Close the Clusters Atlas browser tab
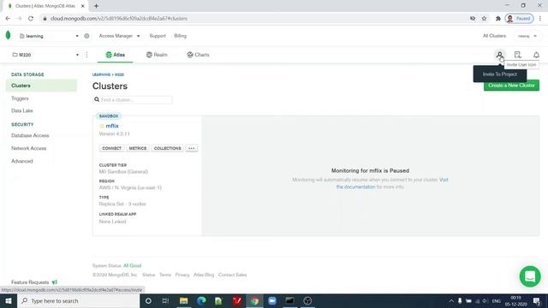 83,6
